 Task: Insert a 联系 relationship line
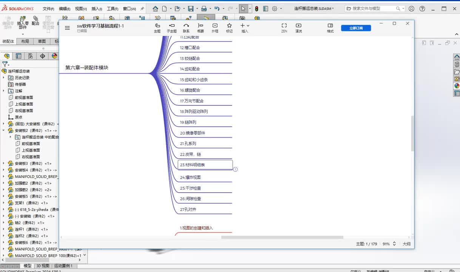[186, 28]
